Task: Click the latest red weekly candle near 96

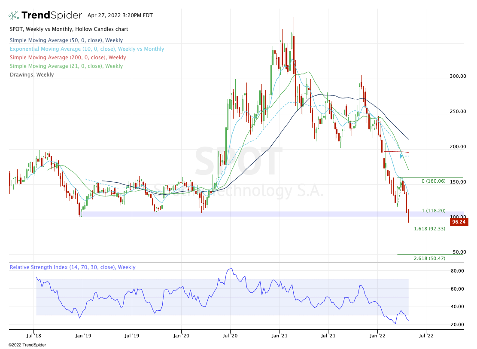Action: [409, 217]
